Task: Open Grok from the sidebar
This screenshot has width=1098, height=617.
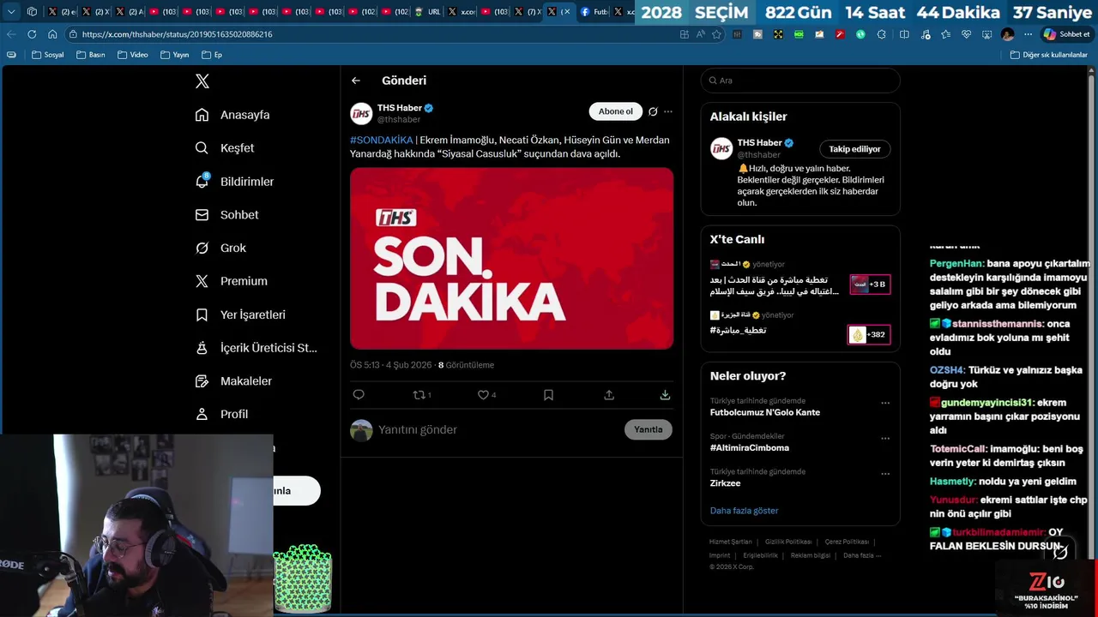Action: (x=220, y=248)
